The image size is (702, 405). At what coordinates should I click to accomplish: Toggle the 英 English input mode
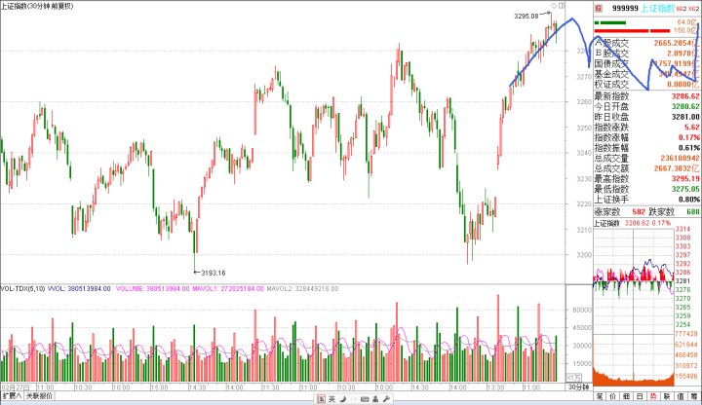pyautogui.click(x=330, y=397)
